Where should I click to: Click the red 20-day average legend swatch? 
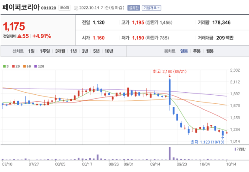13,66
